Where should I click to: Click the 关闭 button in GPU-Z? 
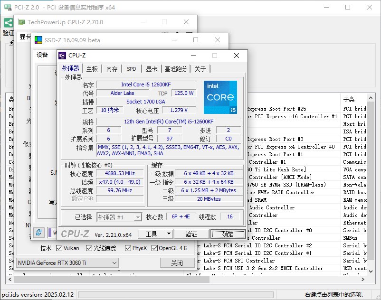click(177, 263)
